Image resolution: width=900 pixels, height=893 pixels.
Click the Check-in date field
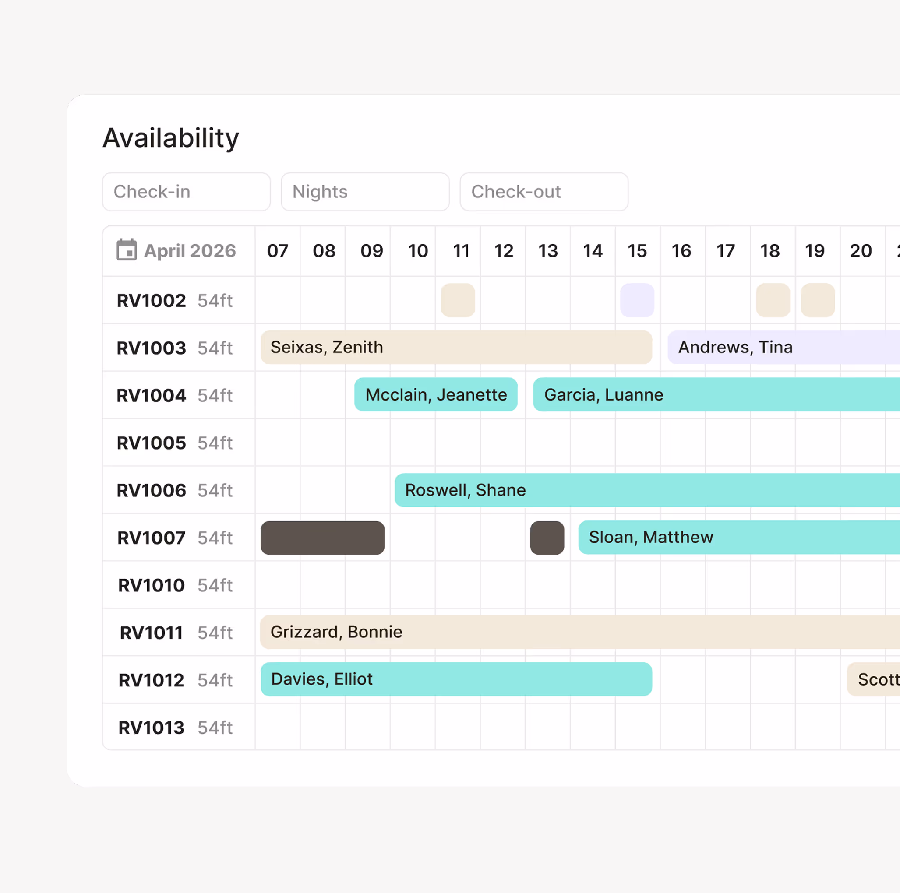point(186,192)
